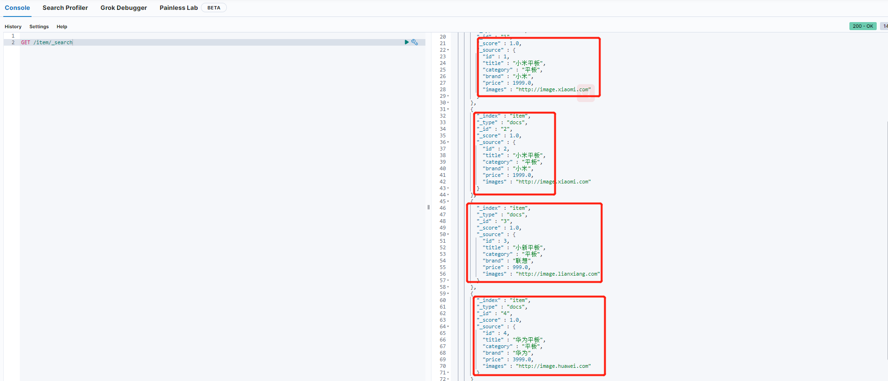888x381 pixels.
Task: Click the "brand" : "联想" line
Action: tap(508, 261)
